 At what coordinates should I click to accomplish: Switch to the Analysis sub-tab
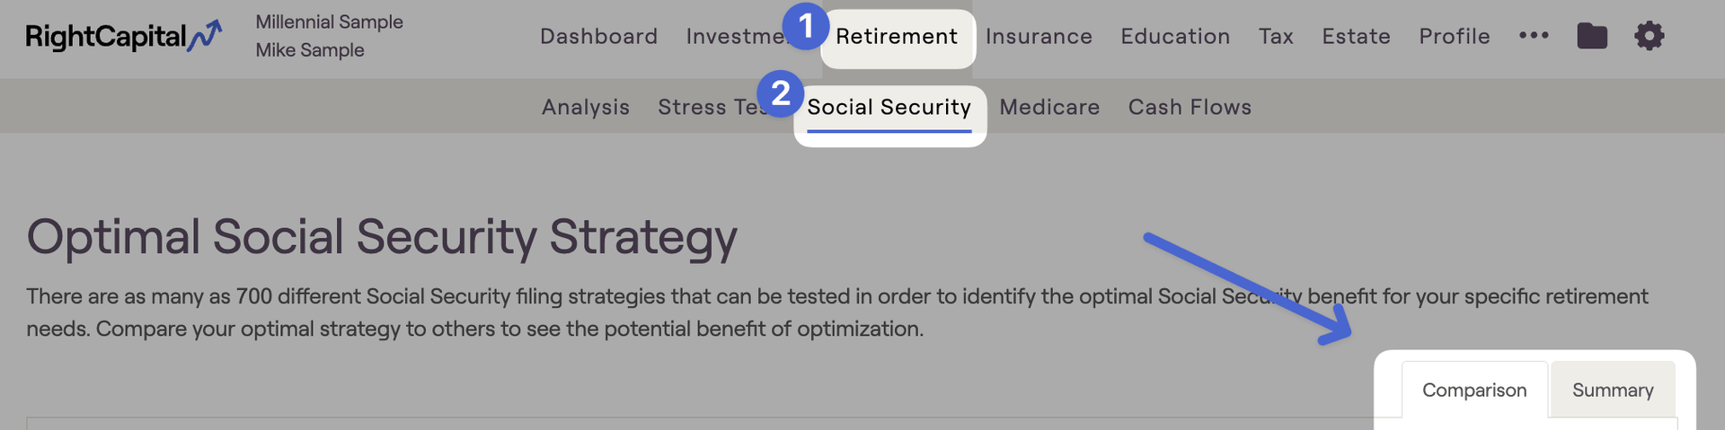click(x=586, y=107)
